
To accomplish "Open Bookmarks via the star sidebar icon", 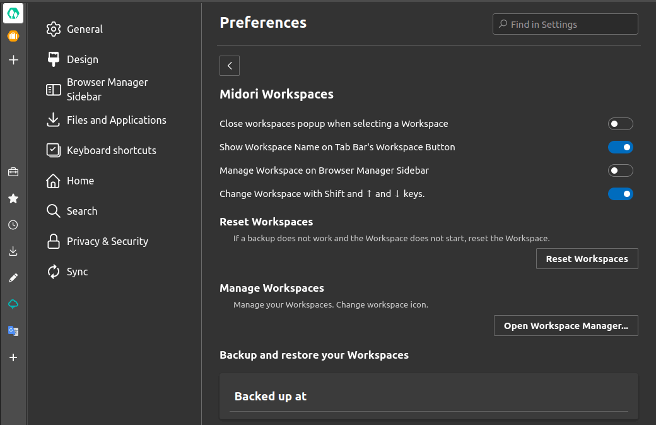I will pos(13,198).
